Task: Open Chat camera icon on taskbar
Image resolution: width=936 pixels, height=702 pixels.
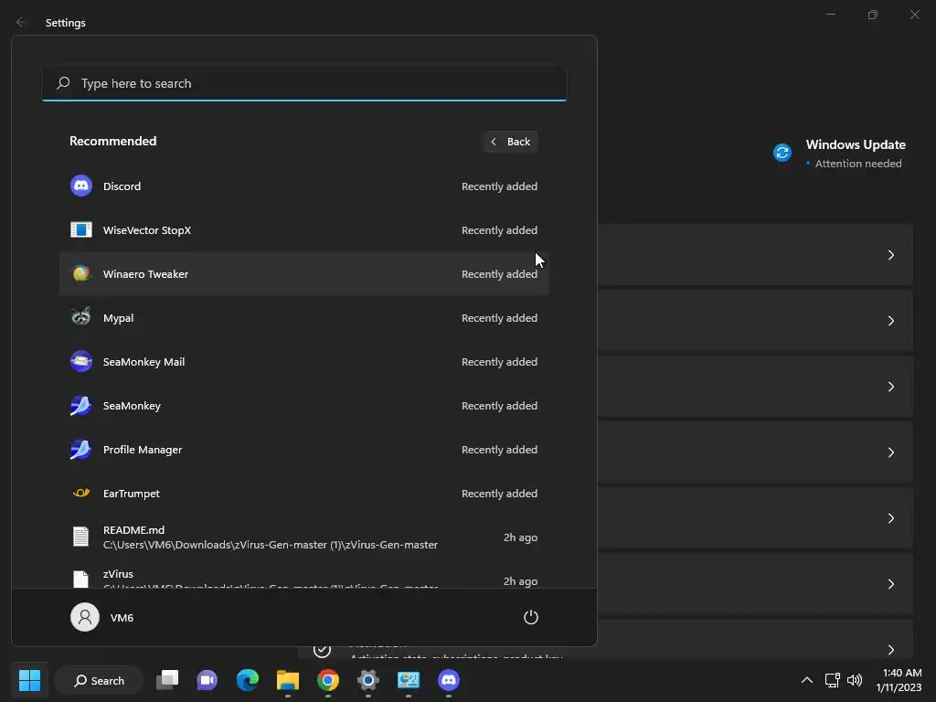Action: pos(207,680)
